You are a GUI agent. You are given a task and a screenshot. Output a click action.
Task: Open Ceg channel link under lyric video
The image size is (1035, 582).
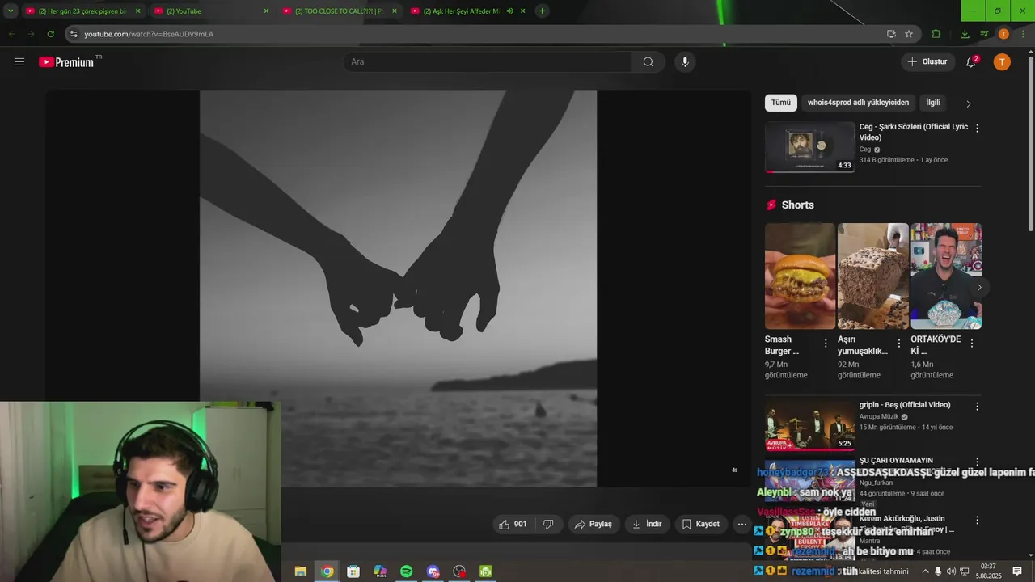865,150
